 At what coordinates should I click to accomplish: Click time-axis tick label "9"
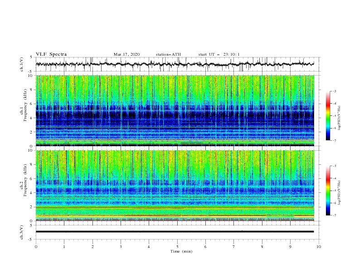coord(290,247)
